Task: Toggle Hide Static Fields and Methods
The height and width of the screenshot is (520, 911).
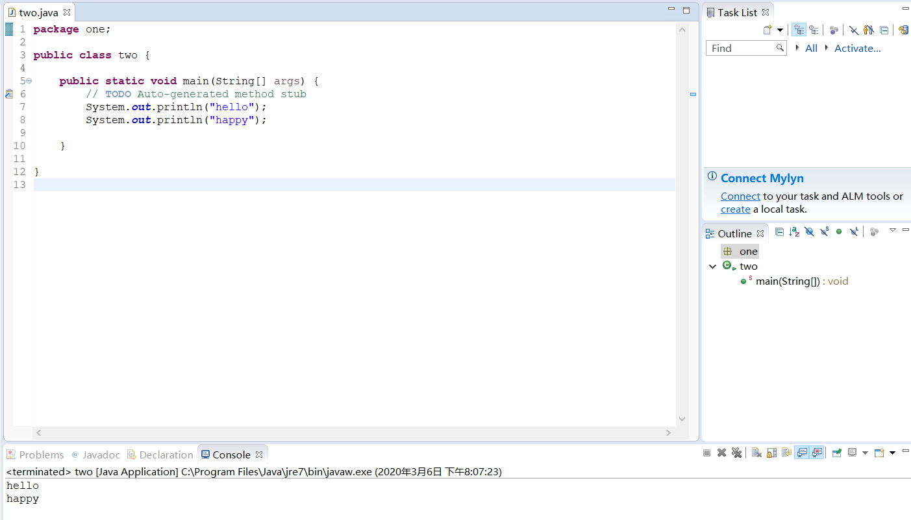Action: point(824,231)
